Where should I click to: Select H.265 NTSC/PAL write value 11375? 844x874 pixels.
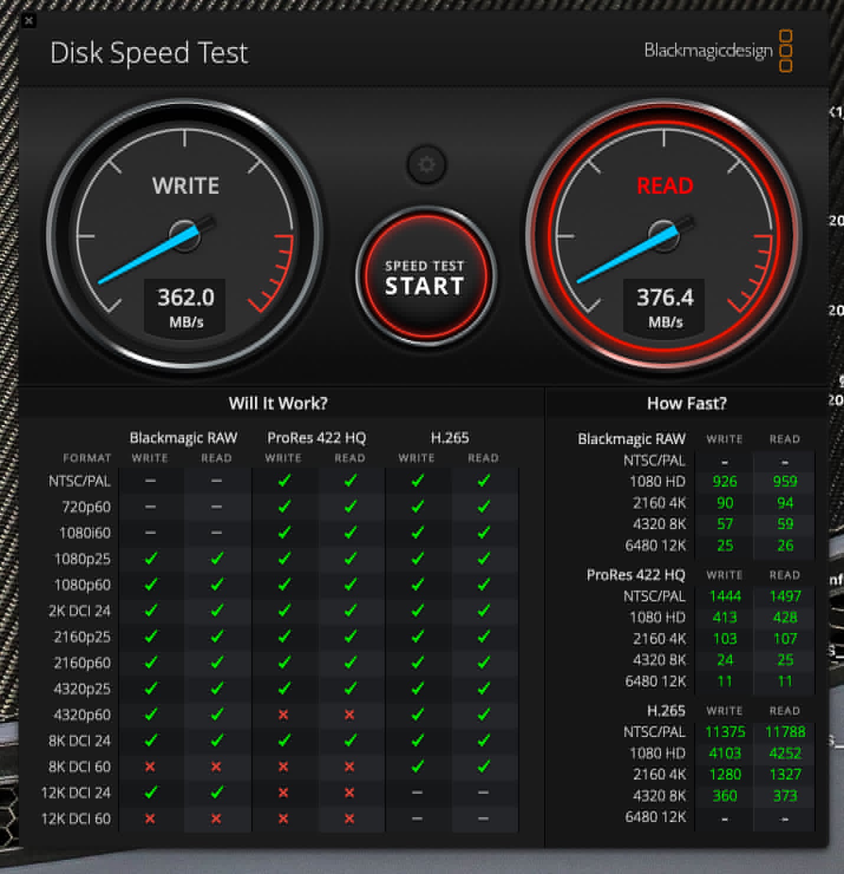725,732
